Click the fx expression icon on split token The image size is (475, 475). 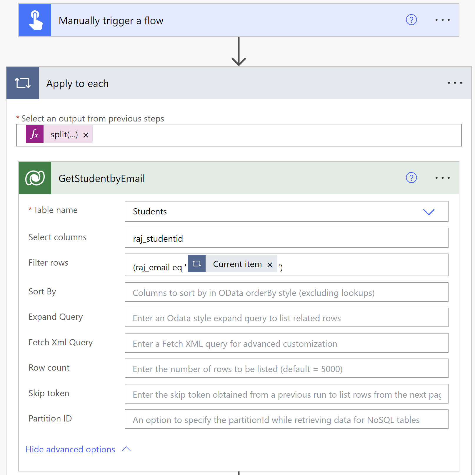pos(35,134)
